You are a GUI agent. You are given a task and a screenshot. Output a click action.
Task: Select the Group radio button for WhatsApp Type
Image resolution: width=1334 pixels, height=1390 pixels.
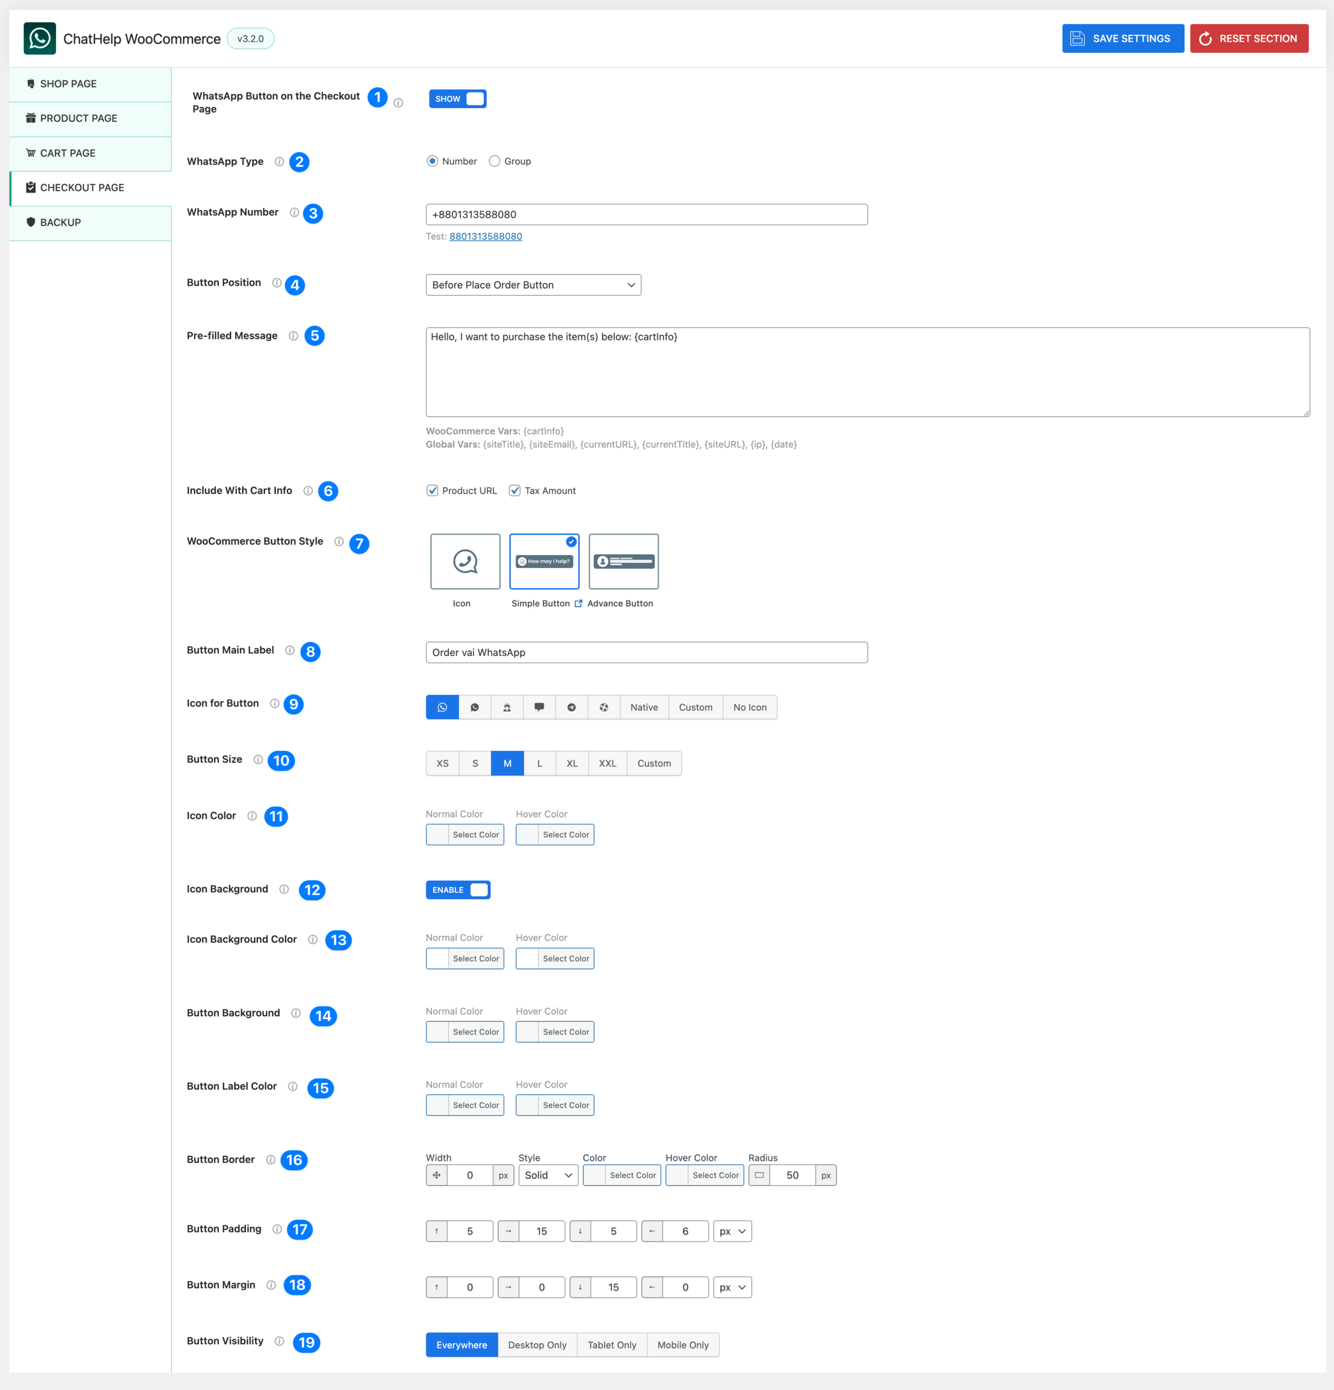click(x=494, y=161)
